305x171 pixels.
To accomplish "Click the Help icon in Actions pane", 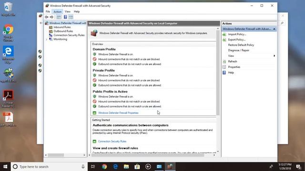I will [224, 73].
